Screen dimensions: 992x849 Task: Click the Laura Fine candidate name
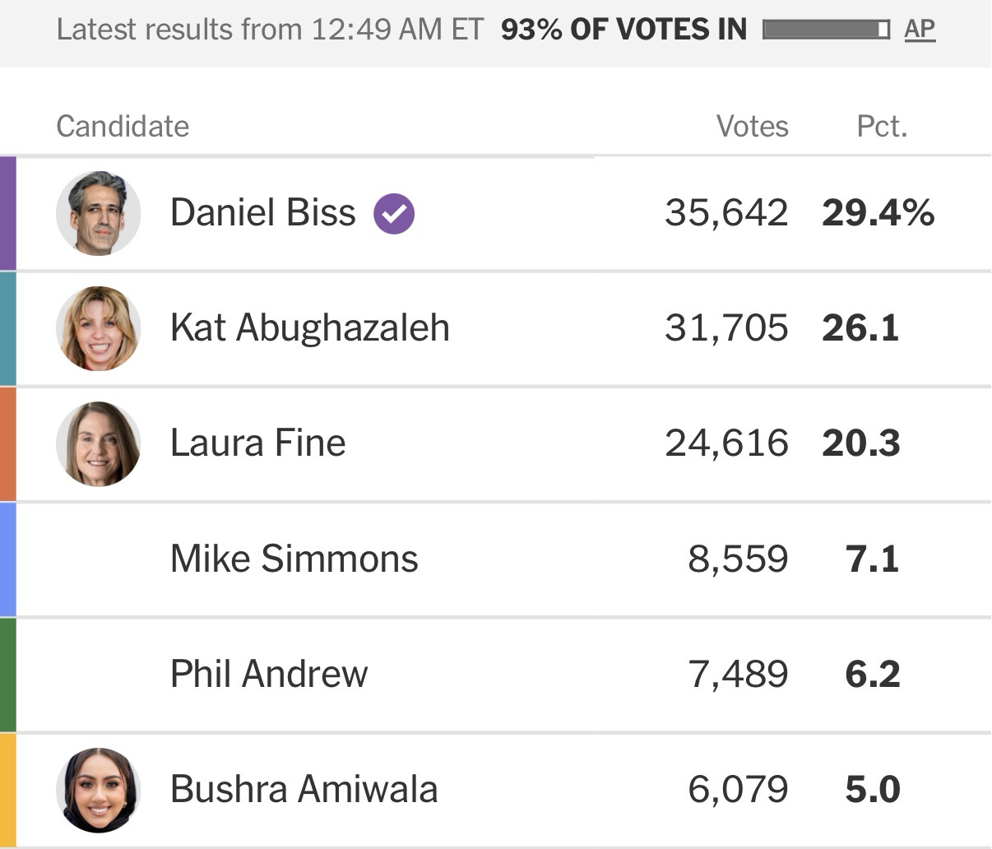[x=258, y=443]
